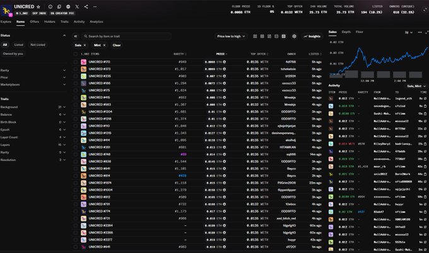Click the expand icon at top right corner
429x253 pixels.
[425, 9]
